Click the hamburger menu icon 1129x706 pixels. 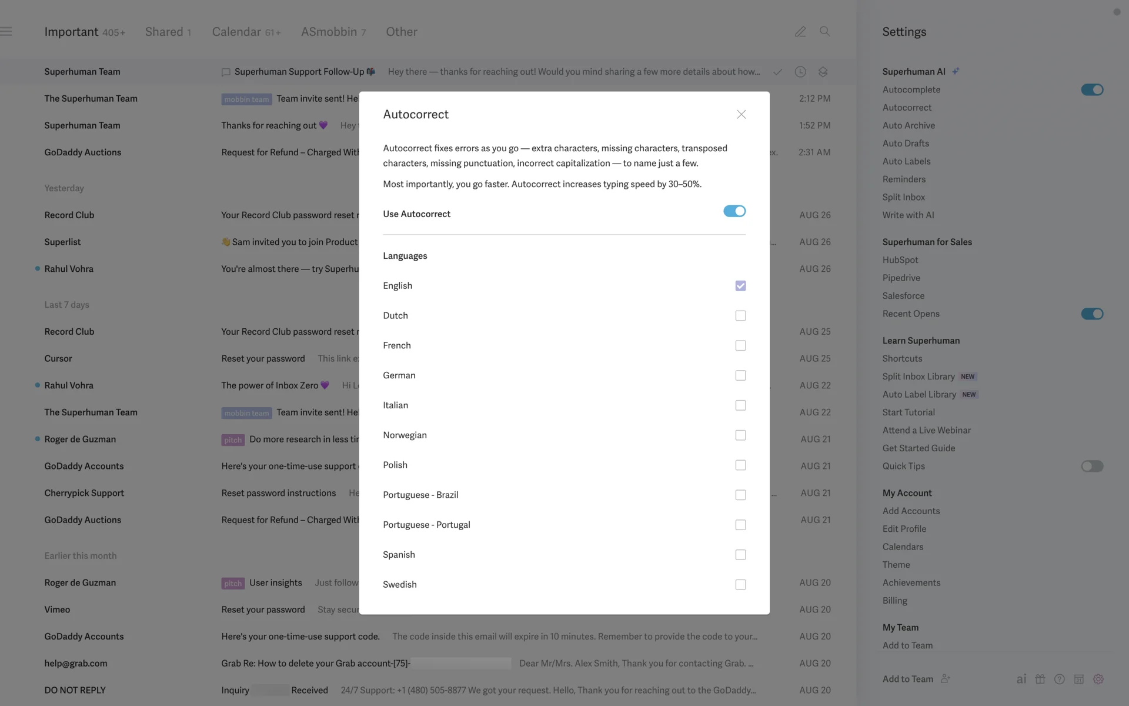[x=6, y=32]
